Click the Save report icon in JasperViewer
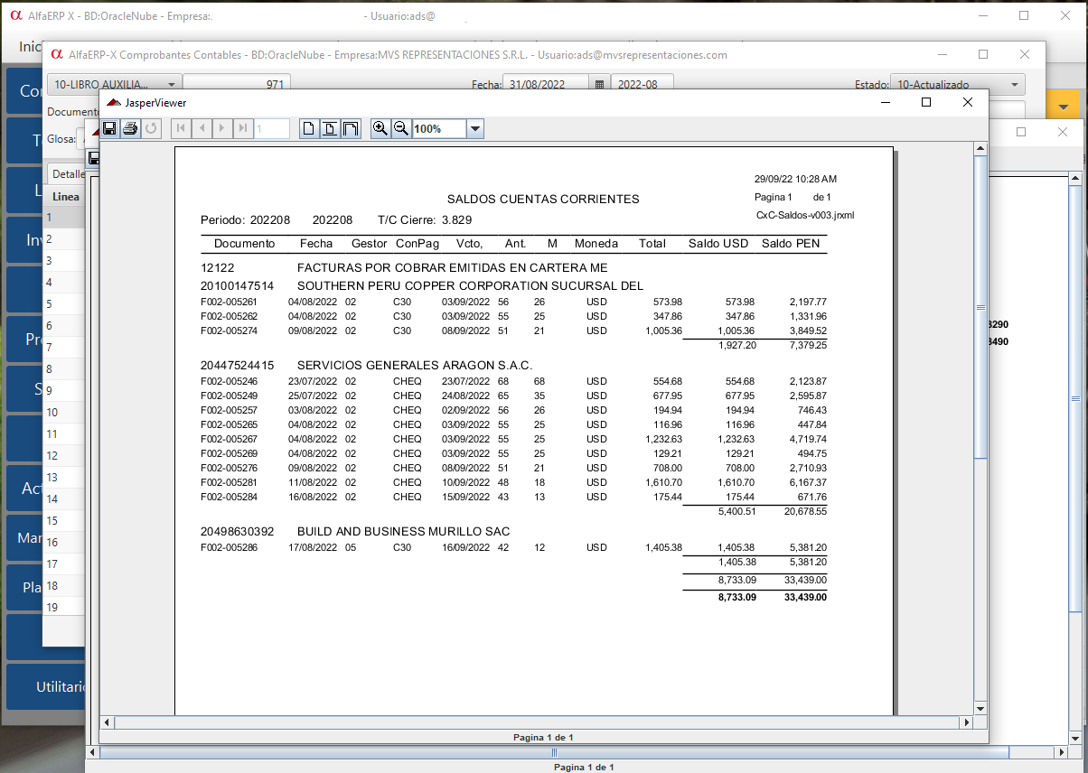 tap(109, 129)
